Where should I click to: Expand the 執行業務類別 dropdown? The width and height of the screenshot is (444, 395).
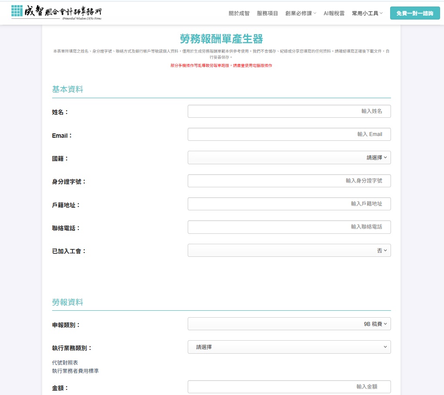point(289,347)
